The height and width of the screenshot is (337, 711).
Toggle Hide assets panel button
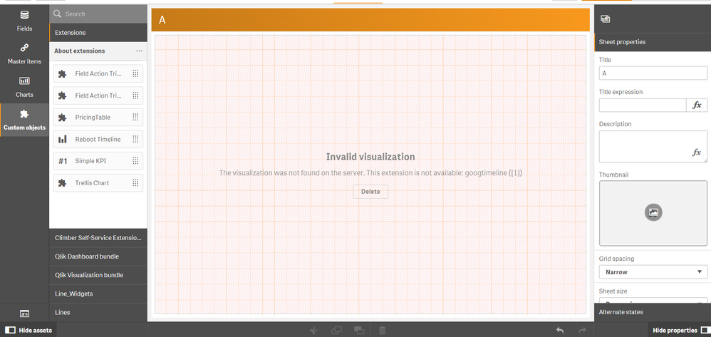coord(29,330)
